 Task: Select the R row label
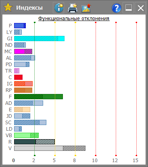pos(10,142)
